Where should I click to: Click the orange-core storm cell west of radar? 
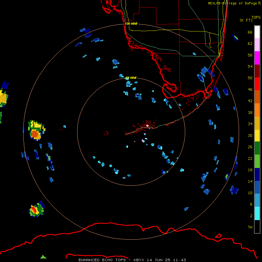(35, 134)
